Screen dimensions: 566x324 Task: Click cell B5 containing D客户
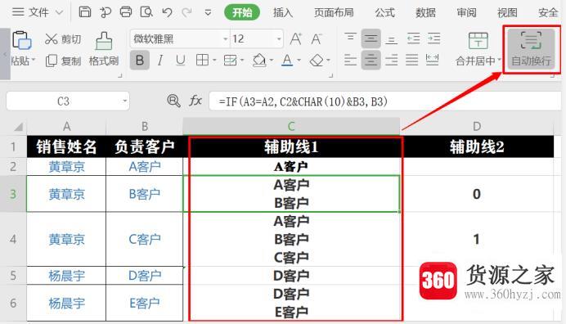145,276
